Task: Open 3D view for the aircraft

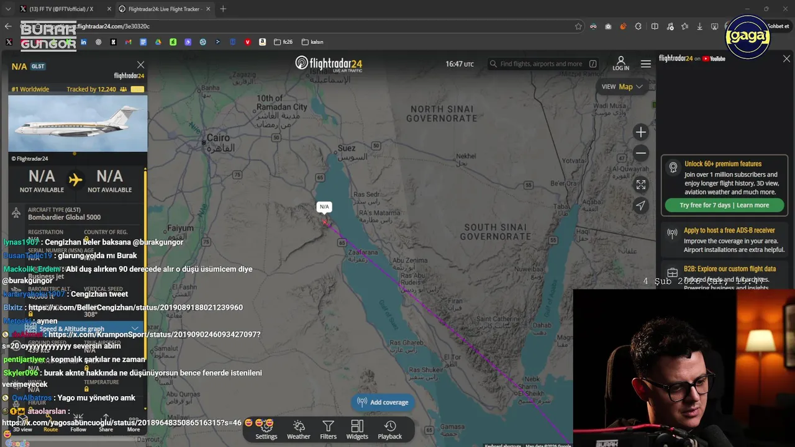Action: point(22,424)
